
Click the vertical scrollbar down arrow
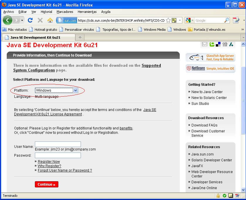click(243, 190)
